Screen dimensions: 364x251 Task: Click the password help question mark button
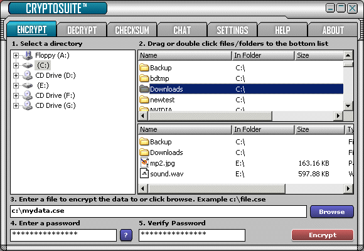(x=126, y=235)
